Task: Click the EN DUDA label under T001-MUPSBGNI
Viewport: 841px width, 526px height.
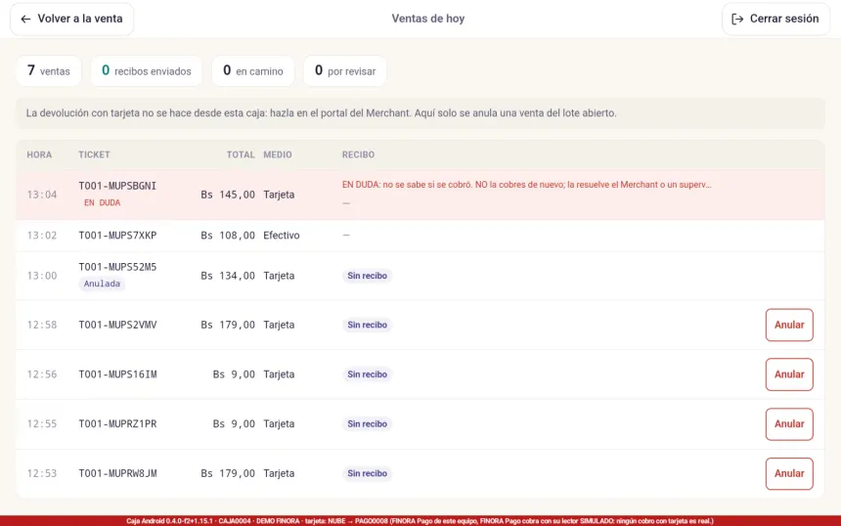Action: (102, 202)
